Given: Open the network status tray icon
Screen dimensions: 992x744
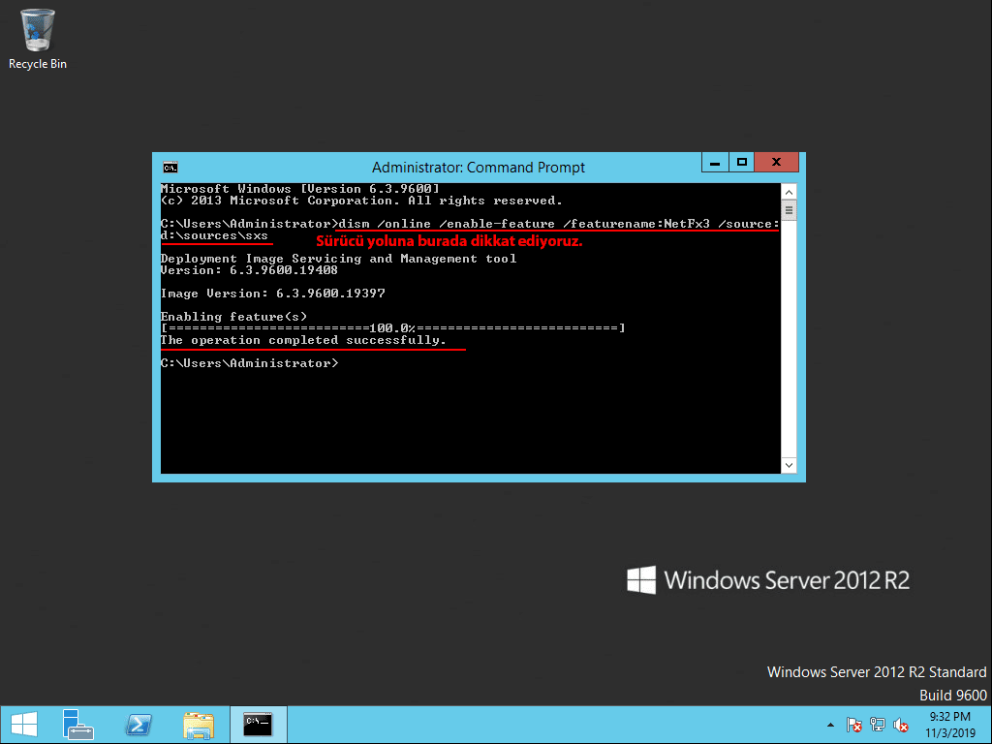Looking at the screenshot, I should point(878,725).
